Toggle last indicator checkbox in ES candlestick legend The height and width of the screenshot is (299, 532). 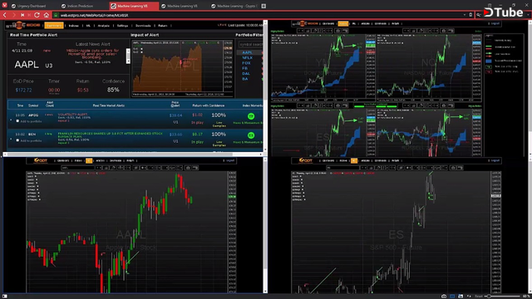point(305,199)
